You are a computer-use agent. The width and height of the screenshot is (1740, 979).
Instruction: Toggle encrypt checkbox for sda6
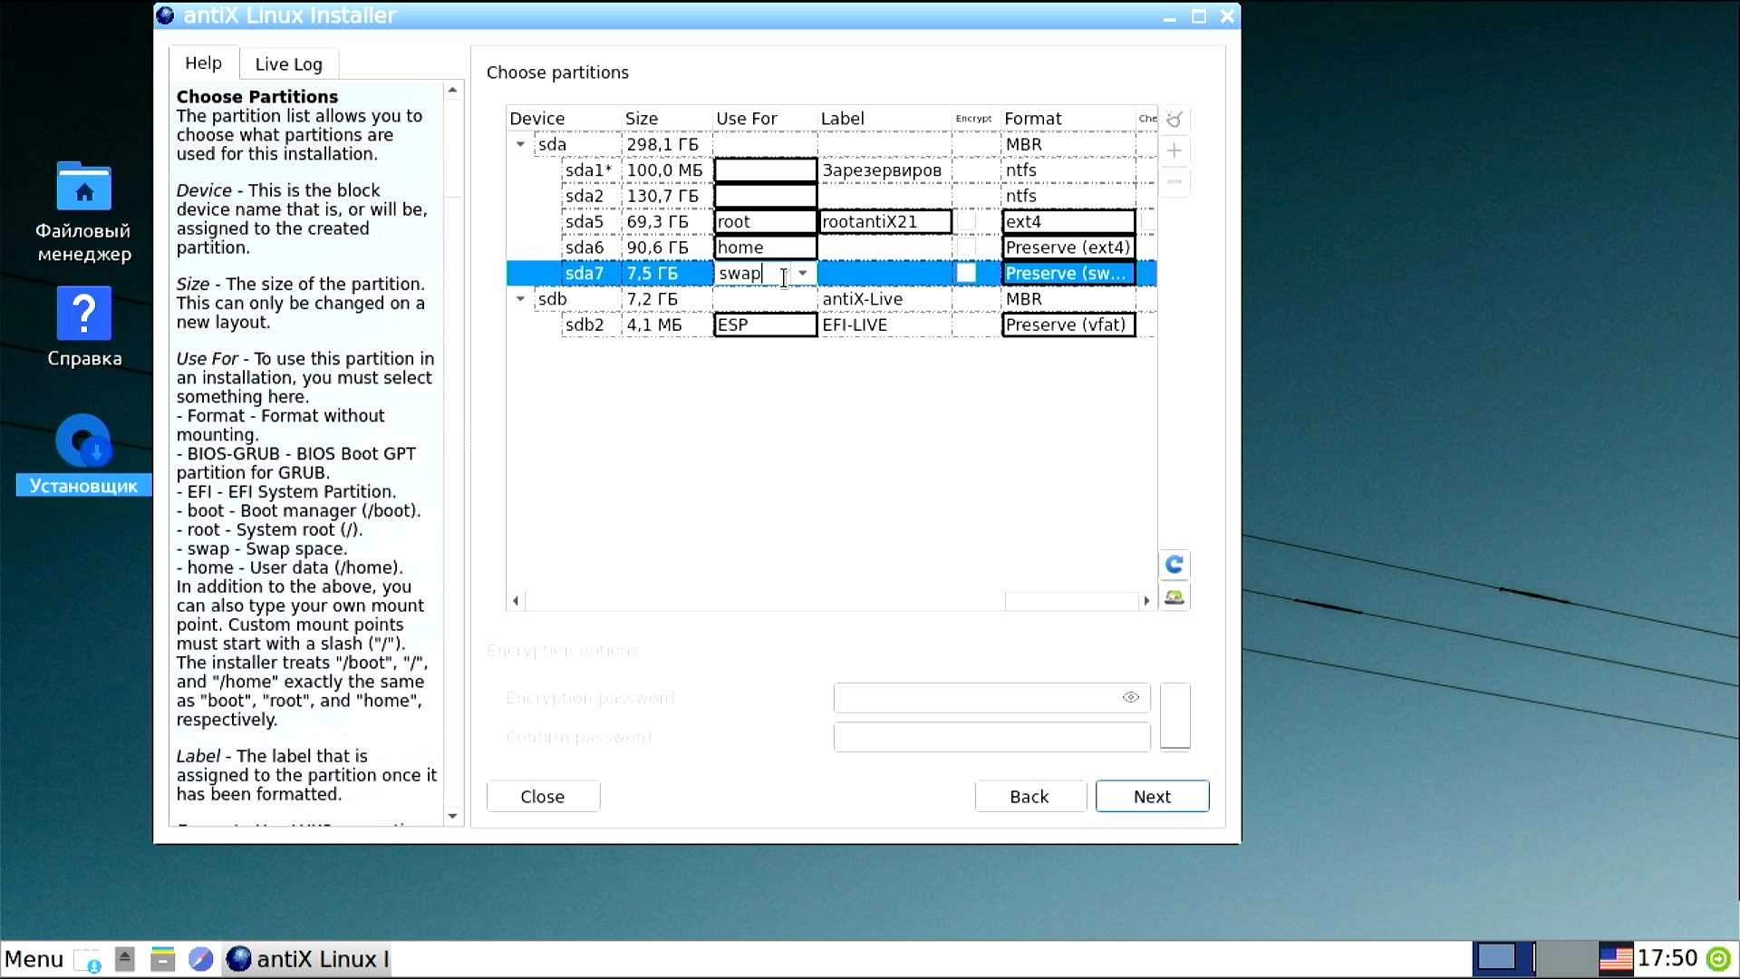tap(967, 247)
